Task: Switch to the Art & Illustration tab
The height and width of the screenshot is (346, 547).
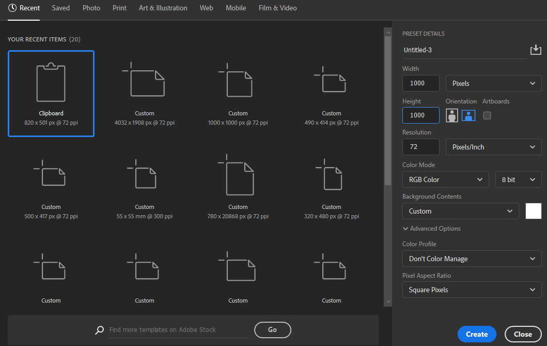Action: 163,8
